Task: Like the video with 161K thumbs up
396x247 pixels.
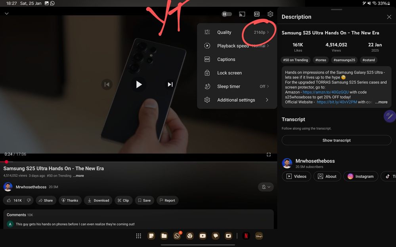Action: click(x=14, y=200)
